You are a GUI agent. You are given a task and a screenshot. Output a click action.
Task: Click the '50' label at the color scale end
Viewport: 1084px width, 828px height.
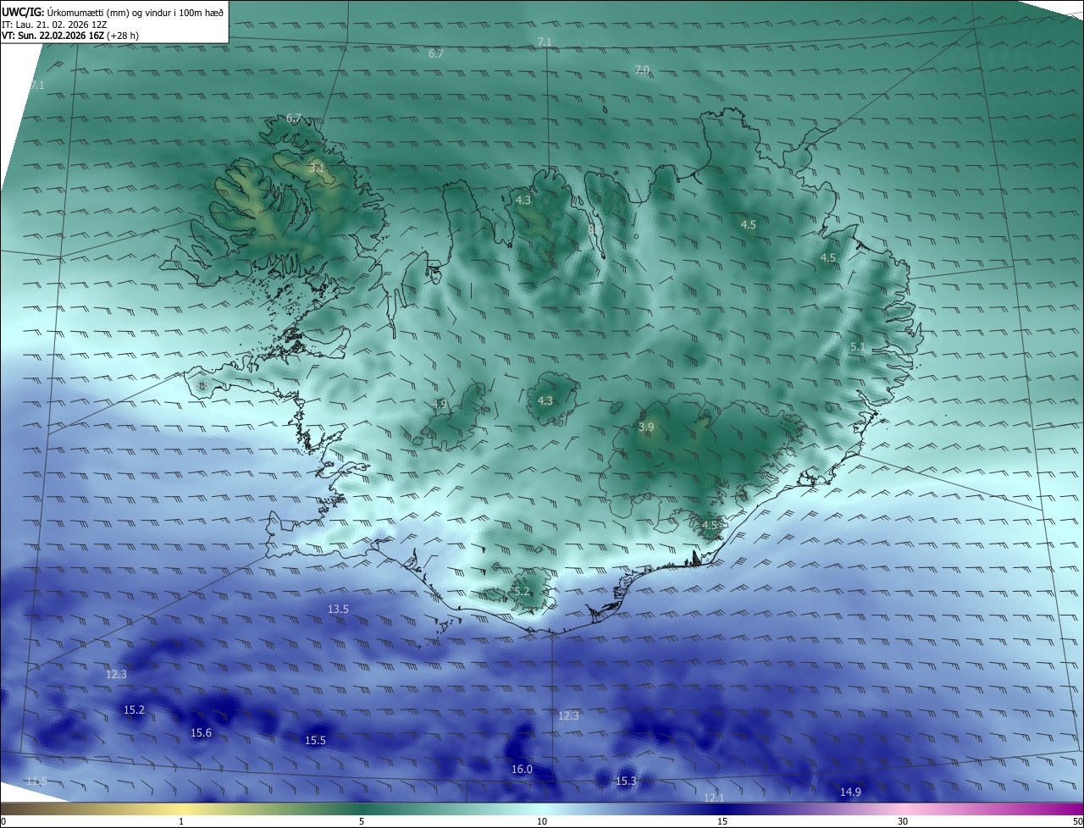pos(1077,821)
